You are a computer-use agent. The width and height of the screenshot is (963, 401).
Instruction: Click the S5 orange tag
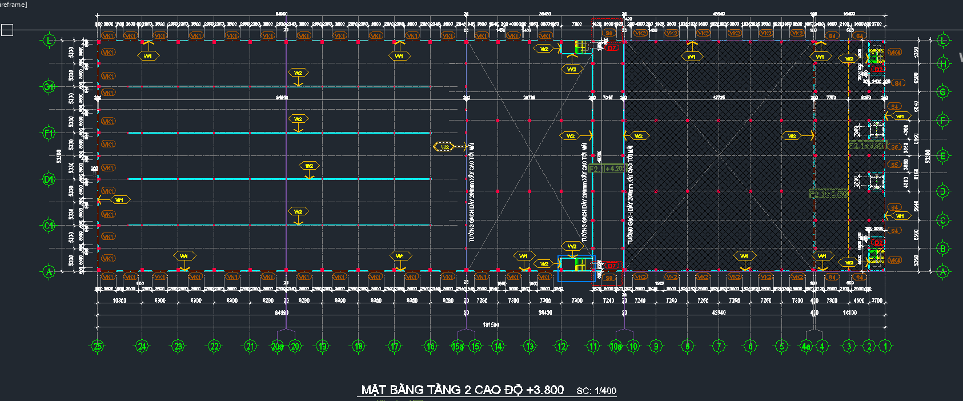point(894,165)
